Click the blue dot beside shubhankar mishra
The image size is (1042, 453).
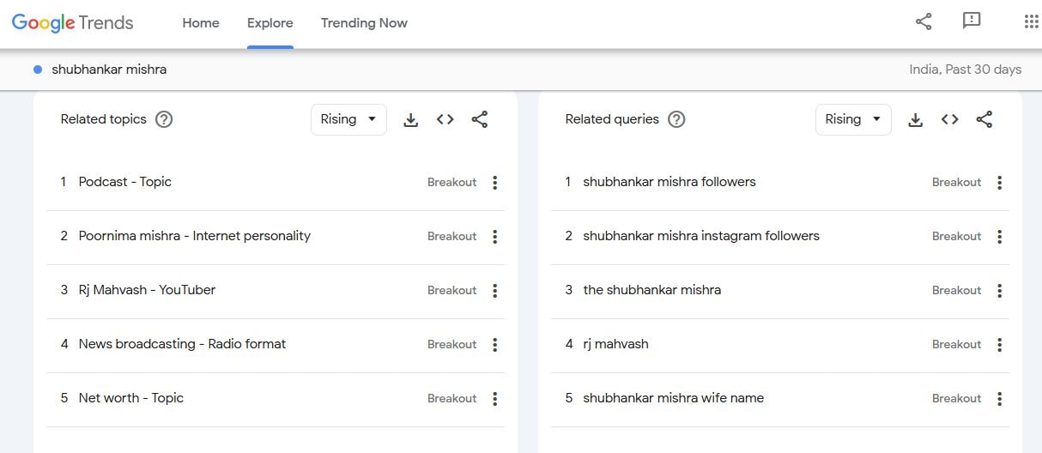tap(38, 69)
